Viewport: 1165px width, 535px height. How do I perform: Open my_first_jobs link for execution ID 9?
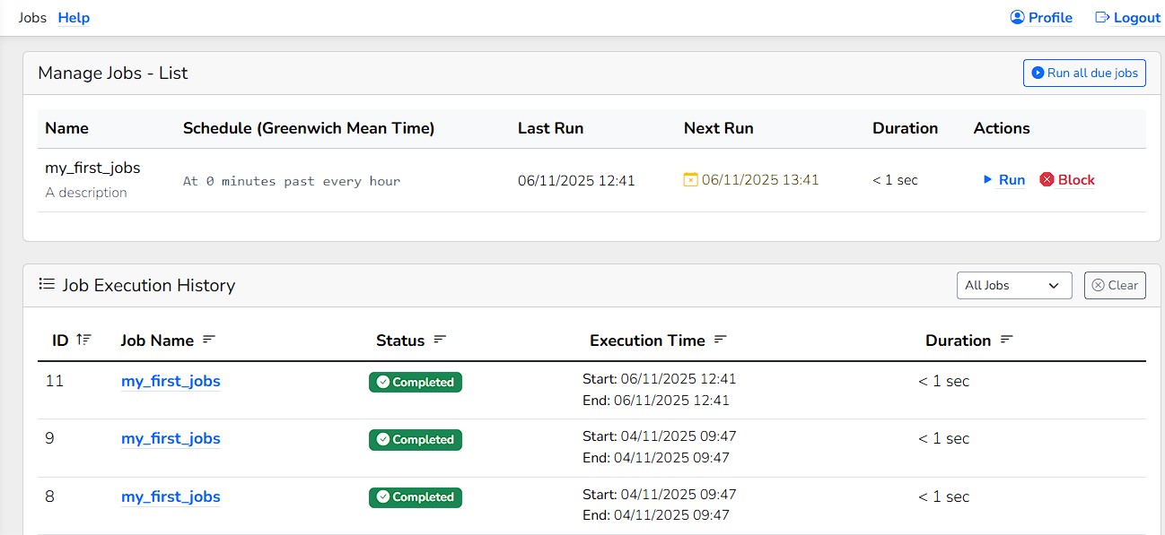click(171, 438)
